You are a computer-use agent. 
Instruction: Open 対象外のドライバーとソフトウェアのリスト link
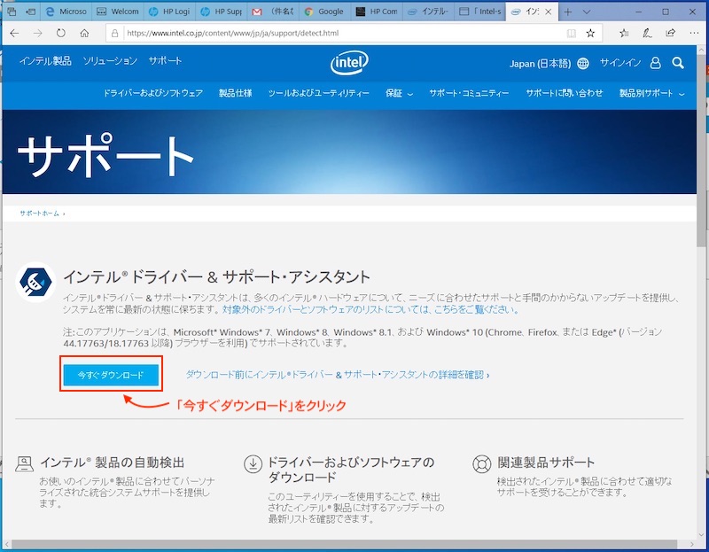pyautogui.click(x=370, y=310)
